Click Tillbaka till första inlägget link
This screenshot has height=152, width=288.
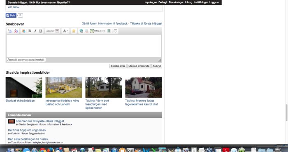[146, 23]
